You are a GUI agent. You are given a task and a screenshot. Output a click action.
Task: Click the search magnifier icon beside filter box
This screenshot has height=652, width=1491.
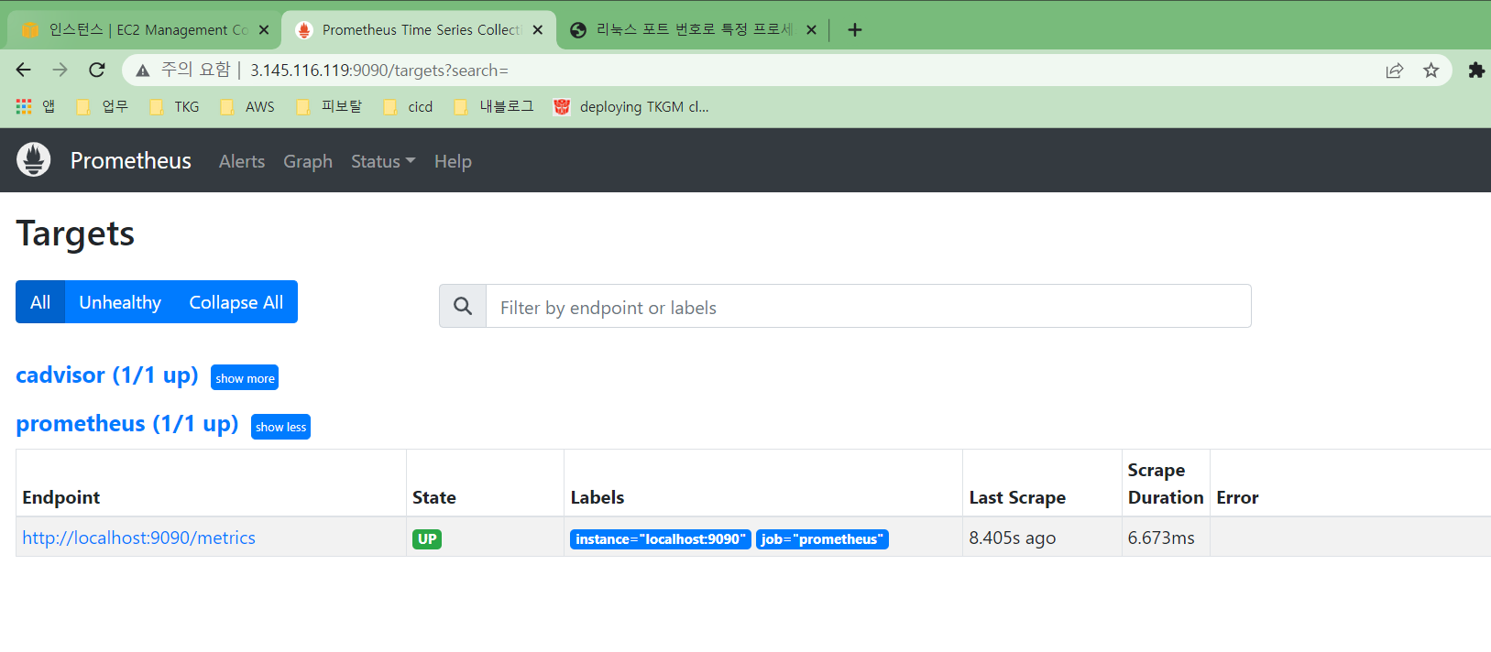[463, 306]
